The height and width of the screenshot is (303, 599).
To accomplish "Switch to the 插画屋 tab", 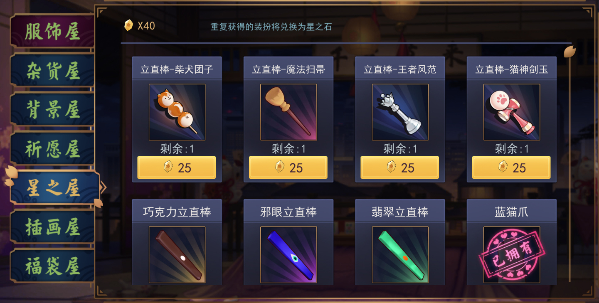I will (52, 227).
